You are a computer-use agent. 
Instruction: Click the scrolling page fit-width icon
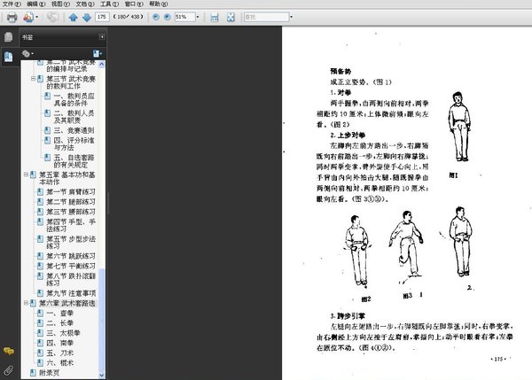pos(215,17)
